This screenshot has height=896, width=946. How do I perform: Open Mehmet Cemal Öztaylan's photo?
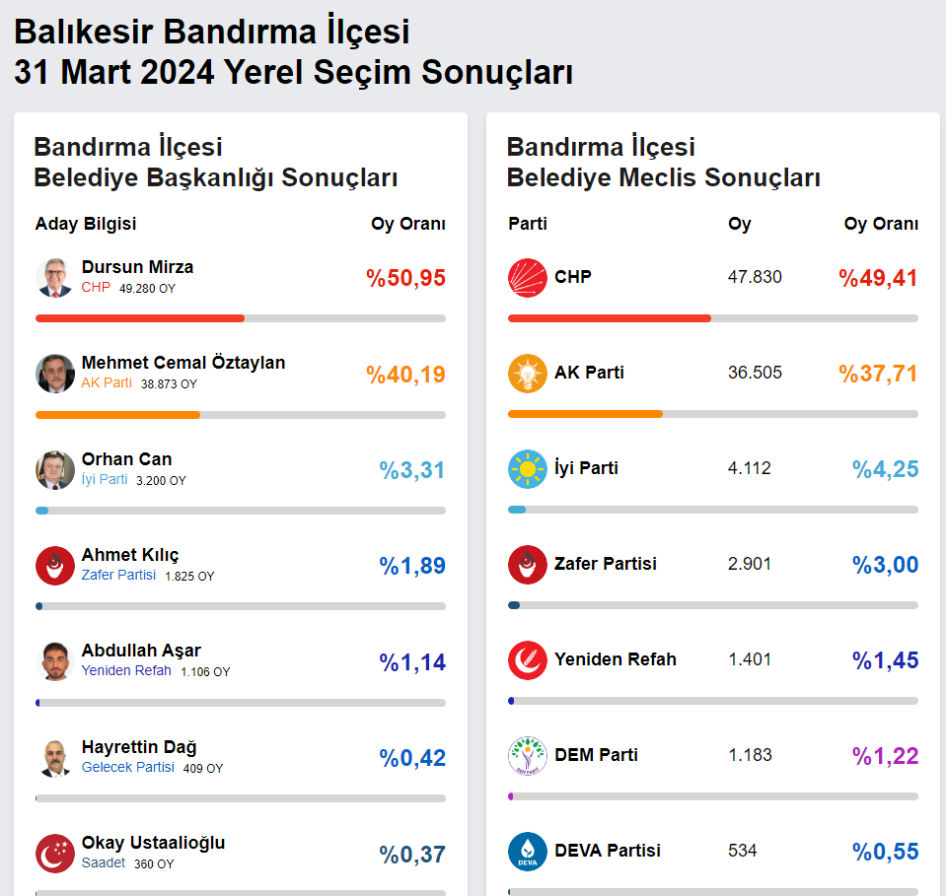pyautogui.click(x=55, y=374)
